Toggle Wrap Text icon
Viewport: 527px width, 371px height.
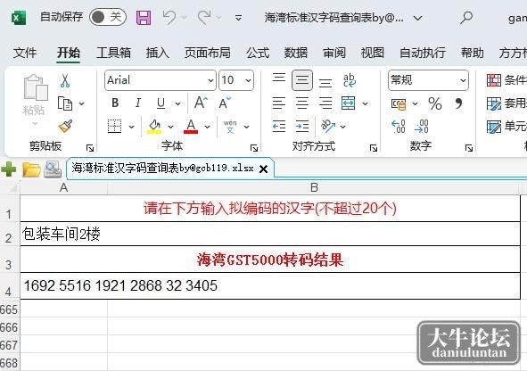pos(350,80)
